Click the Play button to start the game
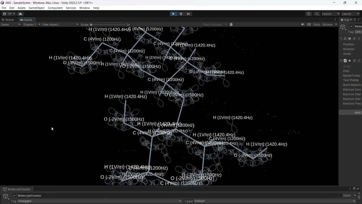Viewport: 362px width, 204px height. [x=173, y=14]
